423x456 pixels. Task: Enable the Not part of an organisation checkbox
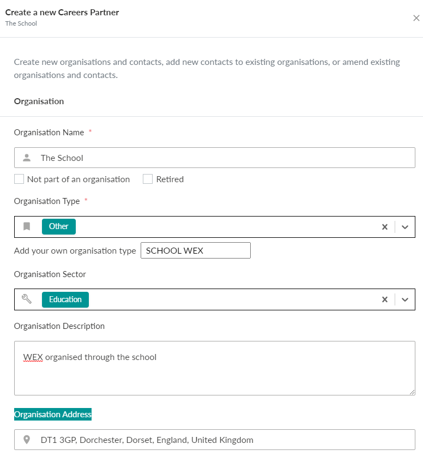click(19, 179)
